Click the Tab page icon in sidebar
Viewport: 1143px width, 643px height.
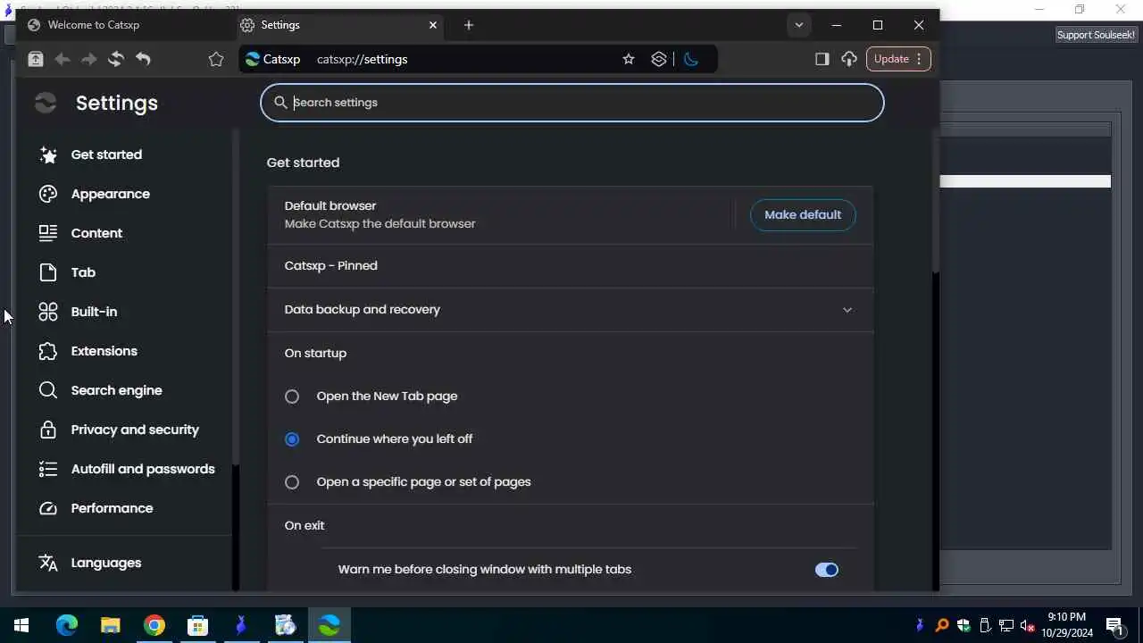[x=48, y=272]
